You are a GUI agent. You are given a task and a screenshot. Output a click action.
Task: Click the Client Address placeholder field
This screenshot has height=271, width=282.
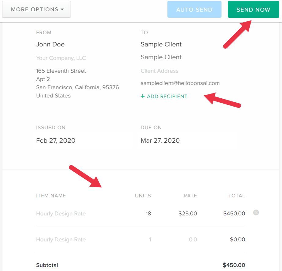(x=159, y=71)
